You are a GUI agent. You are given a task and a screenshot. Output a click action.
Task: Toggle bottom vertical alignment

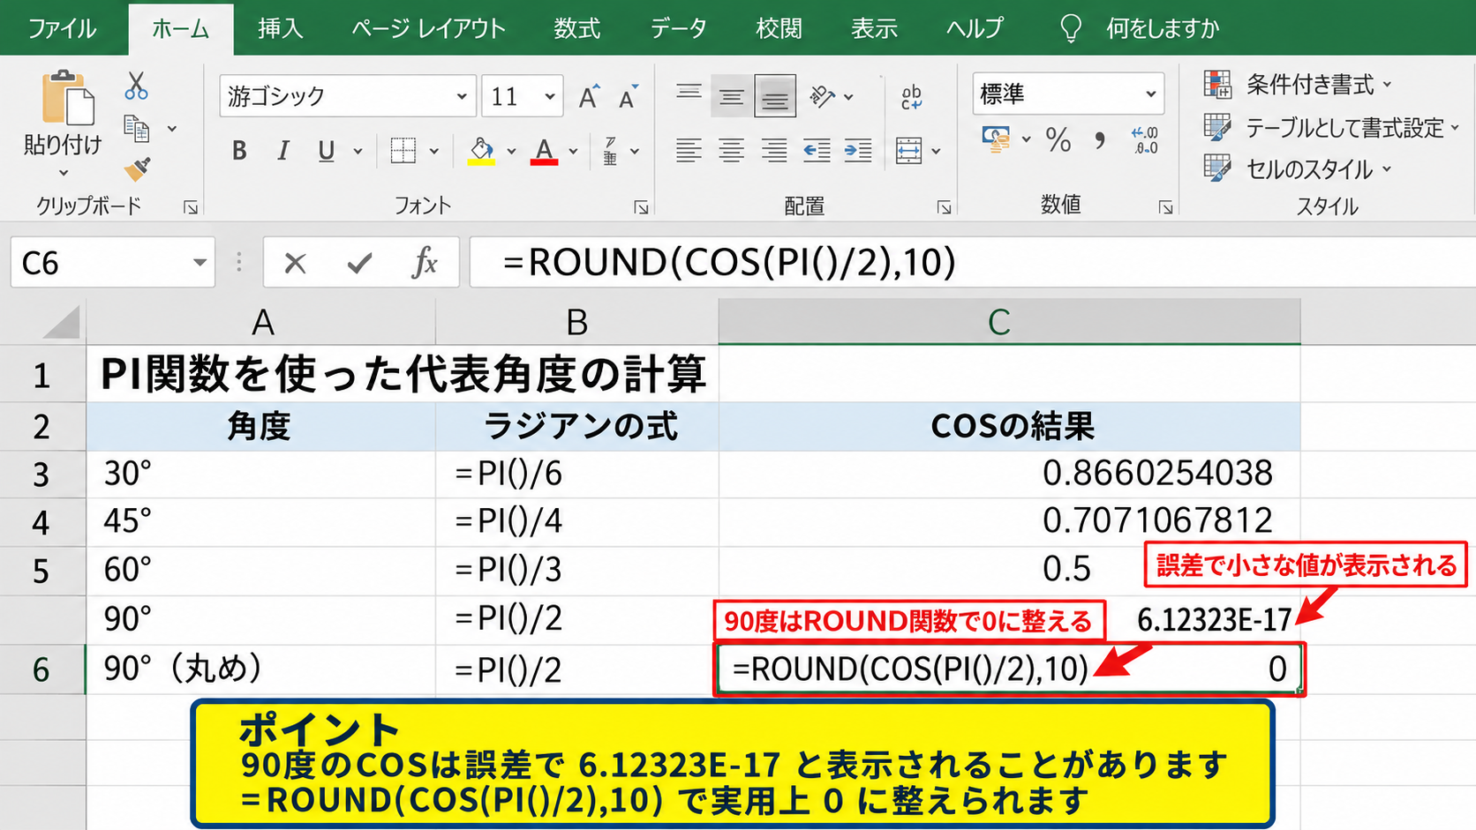pos(775,96)
